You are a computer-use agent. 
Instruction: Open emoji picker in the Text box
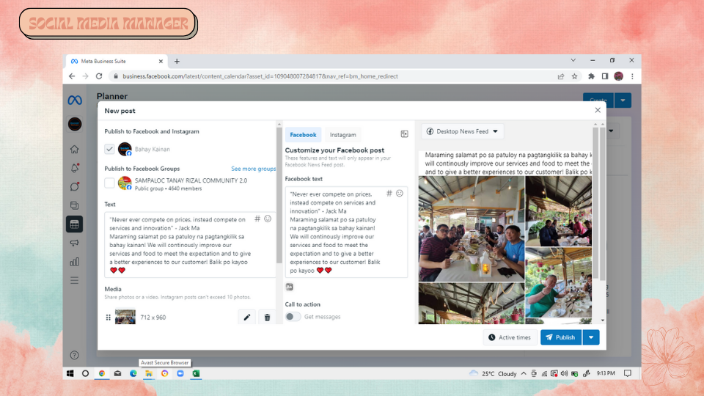click(268, 219)
